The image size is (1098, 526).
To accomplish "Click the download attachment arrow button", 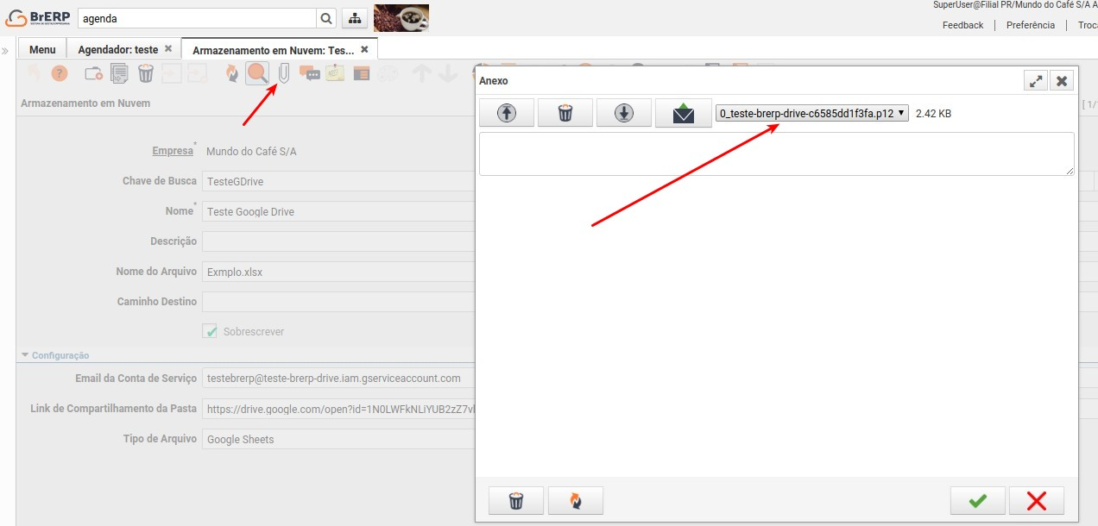I will coord(624,113).
